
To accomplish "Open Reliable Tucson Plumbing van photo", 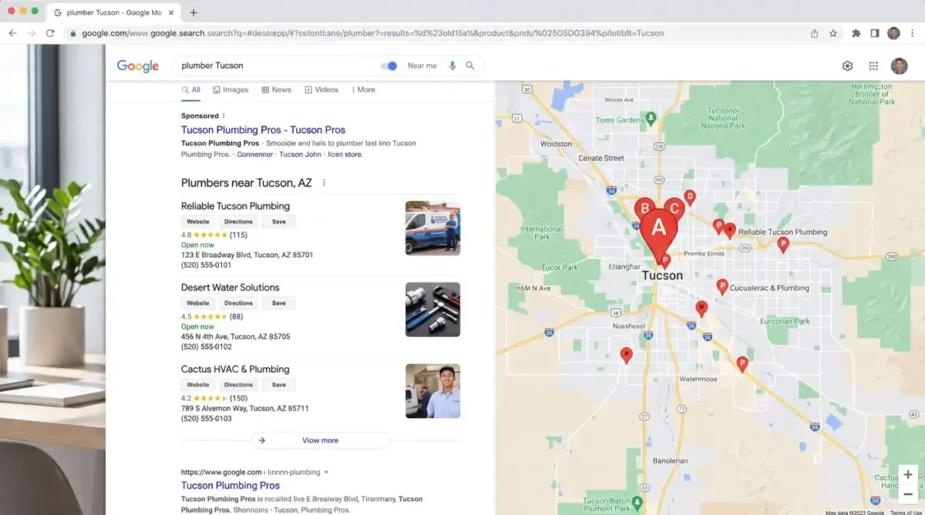I will [432, 229].
